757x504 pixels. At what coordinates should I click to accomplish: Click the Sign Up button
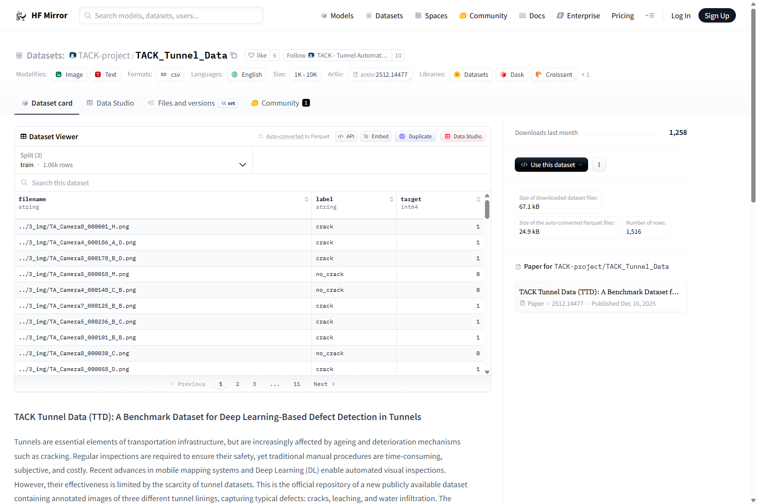pos(717,15)
